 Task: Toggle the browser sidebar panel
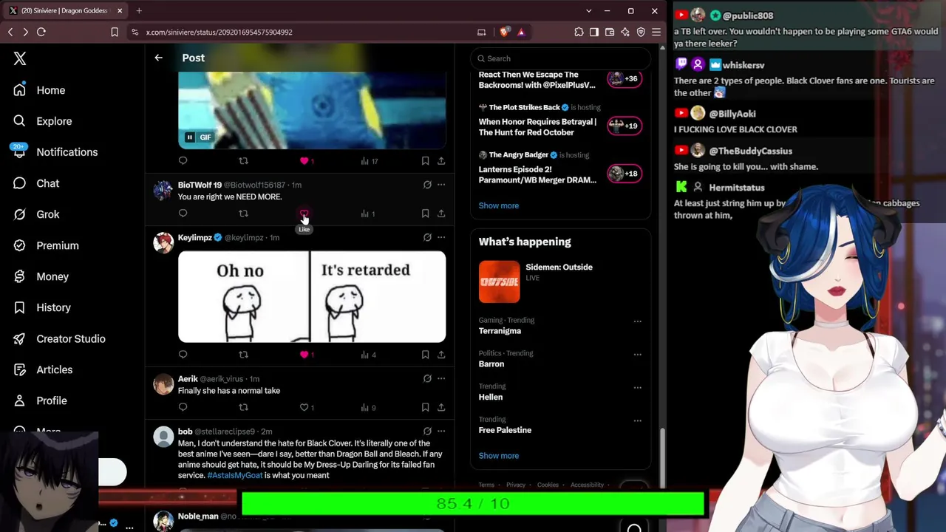[594, 33]
